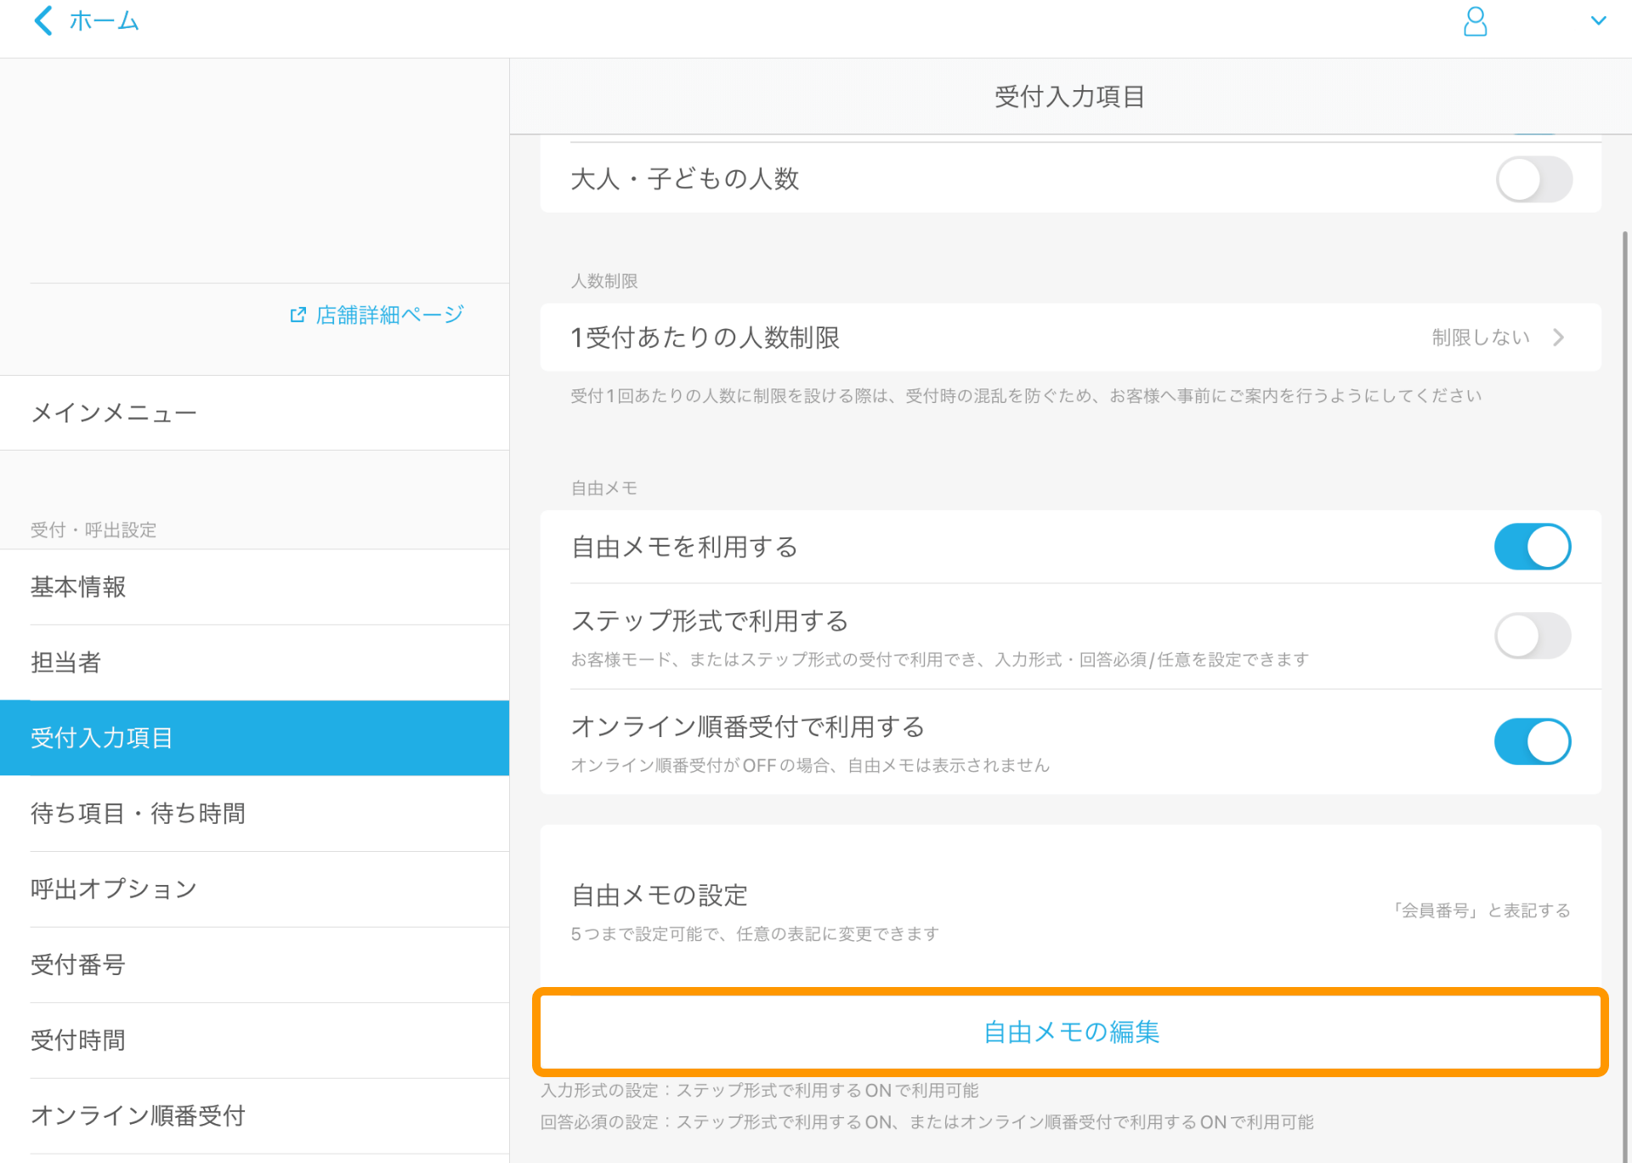The image size is (1632, 1163).
Task: Open the 店舗詳細ページ link
Action: click(389, 315)
